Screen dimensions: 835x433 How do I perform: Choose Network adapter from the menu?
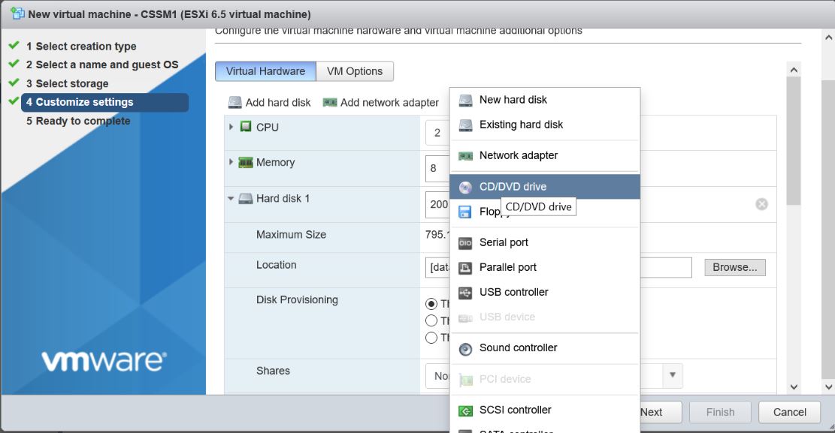coord(545,156)
